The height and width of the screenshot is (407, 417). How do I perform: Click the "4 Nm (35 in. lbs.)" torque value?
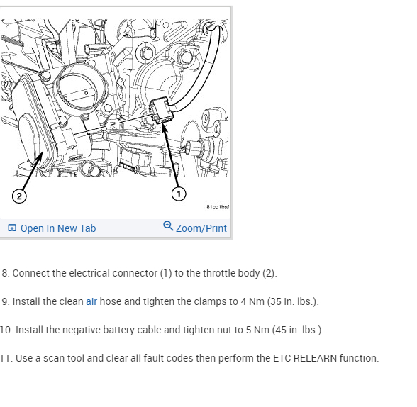click(x=279, y=301)
